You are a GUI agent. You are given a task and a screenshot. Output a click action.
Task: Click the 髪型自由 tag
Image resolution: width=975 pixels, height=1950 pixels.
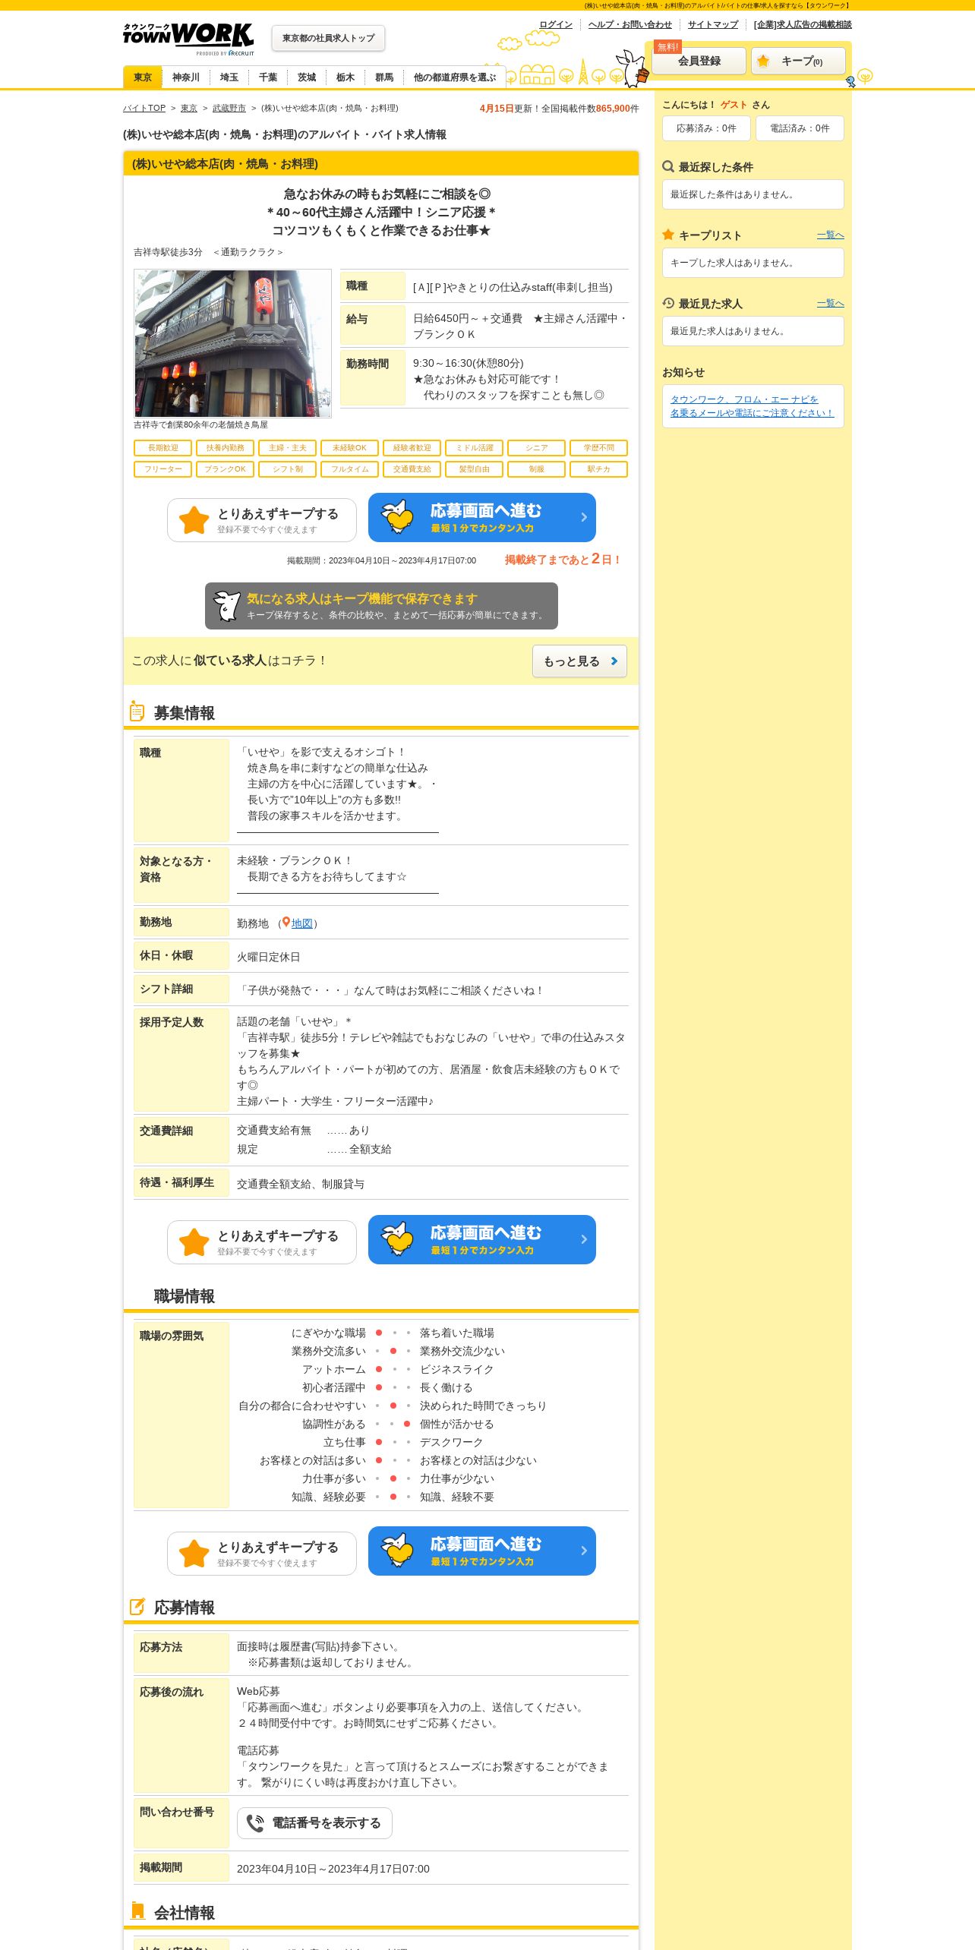pyautogui.click(x=475, y=469)
